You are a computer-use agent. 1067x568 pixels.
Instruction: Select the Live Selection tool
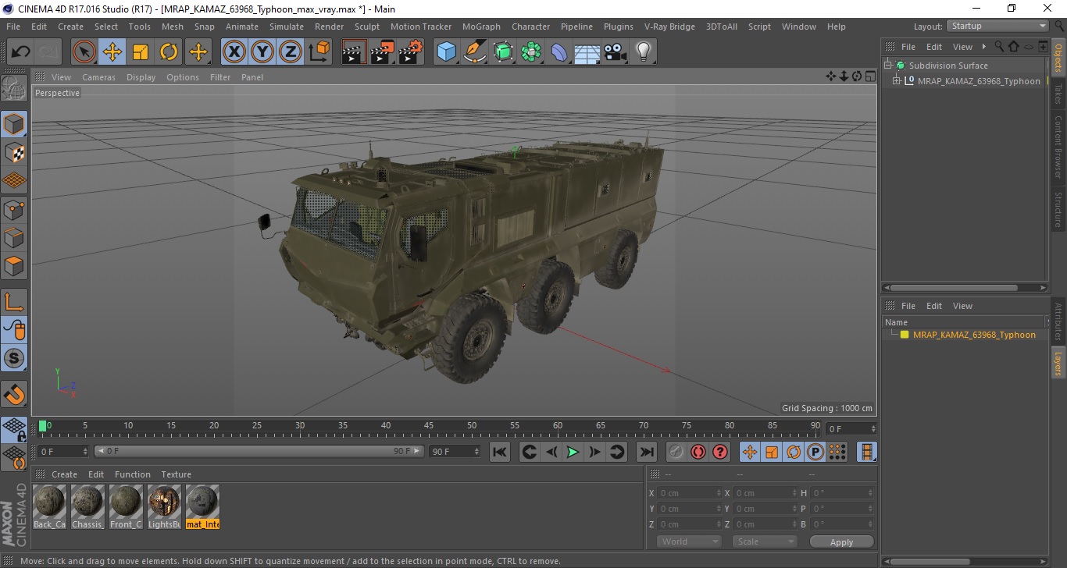click(x=84, y=52)
